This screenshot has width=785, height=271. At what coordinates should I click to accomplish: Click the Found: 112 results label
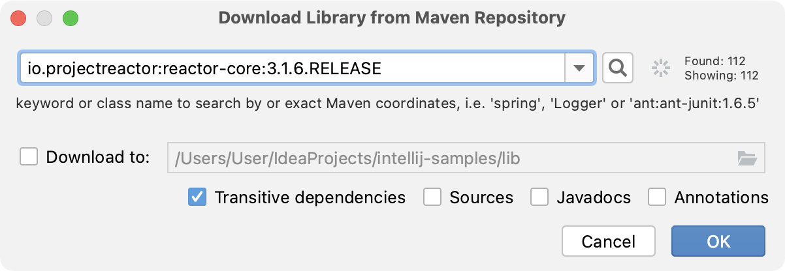point(714,61)
